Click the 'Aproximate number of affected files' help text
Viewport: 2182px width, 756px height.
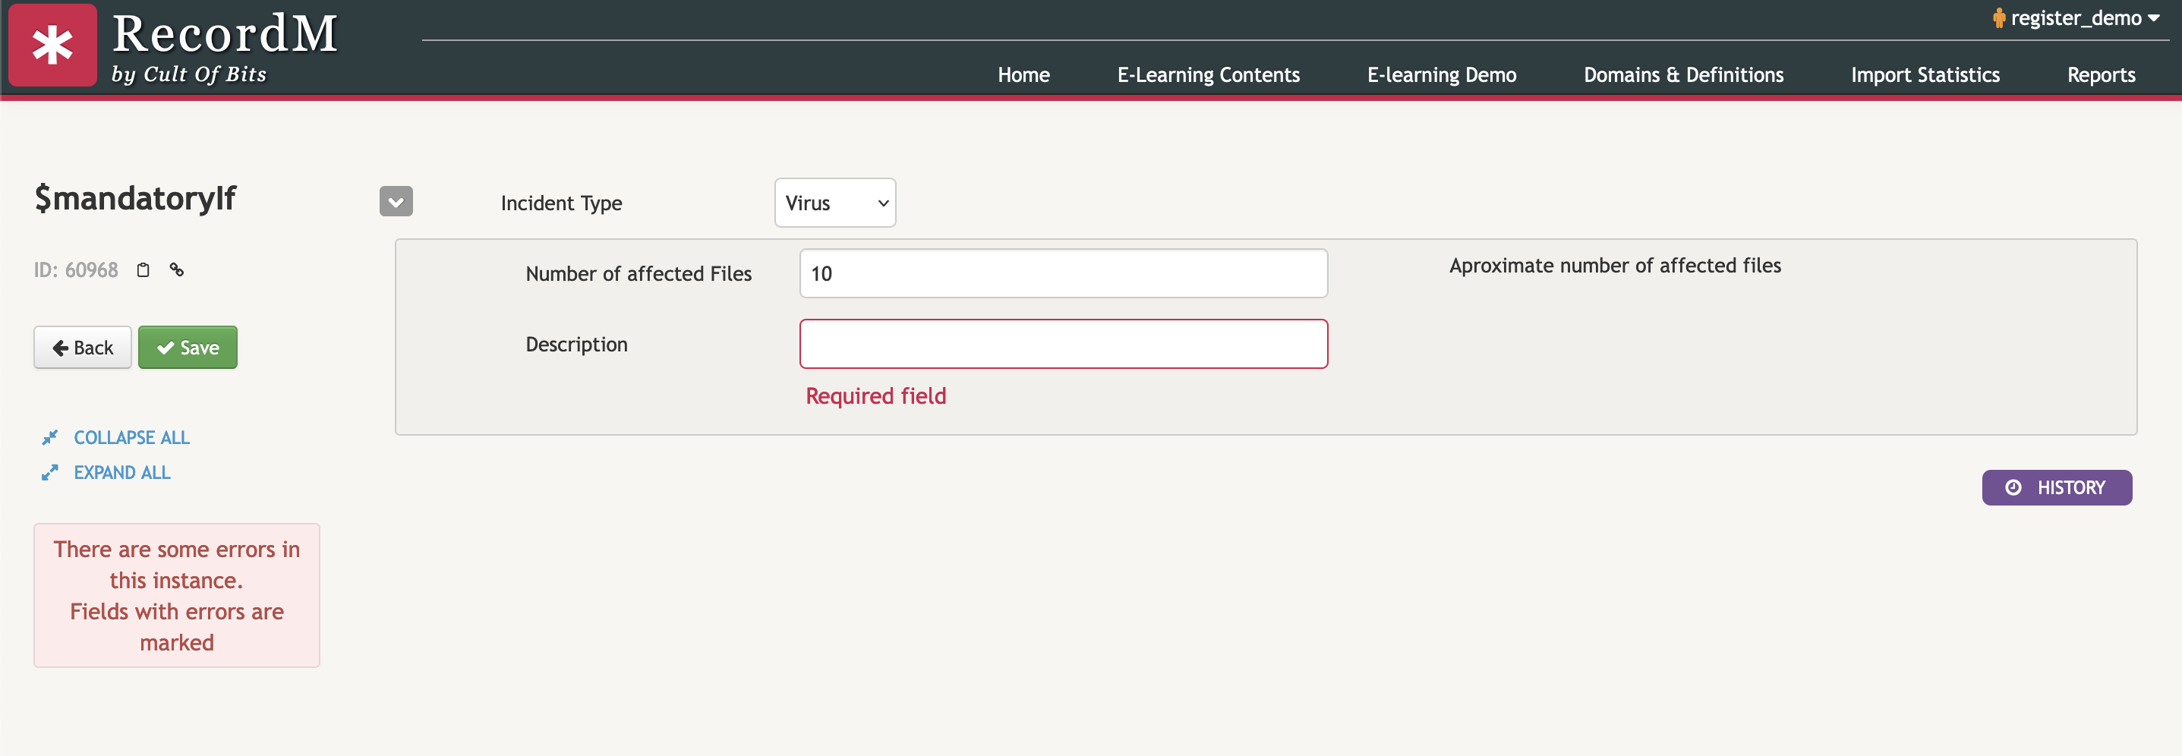click(1614, 266)
